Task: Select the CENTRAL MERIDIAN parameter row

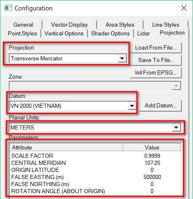Action: coord(95,163)
